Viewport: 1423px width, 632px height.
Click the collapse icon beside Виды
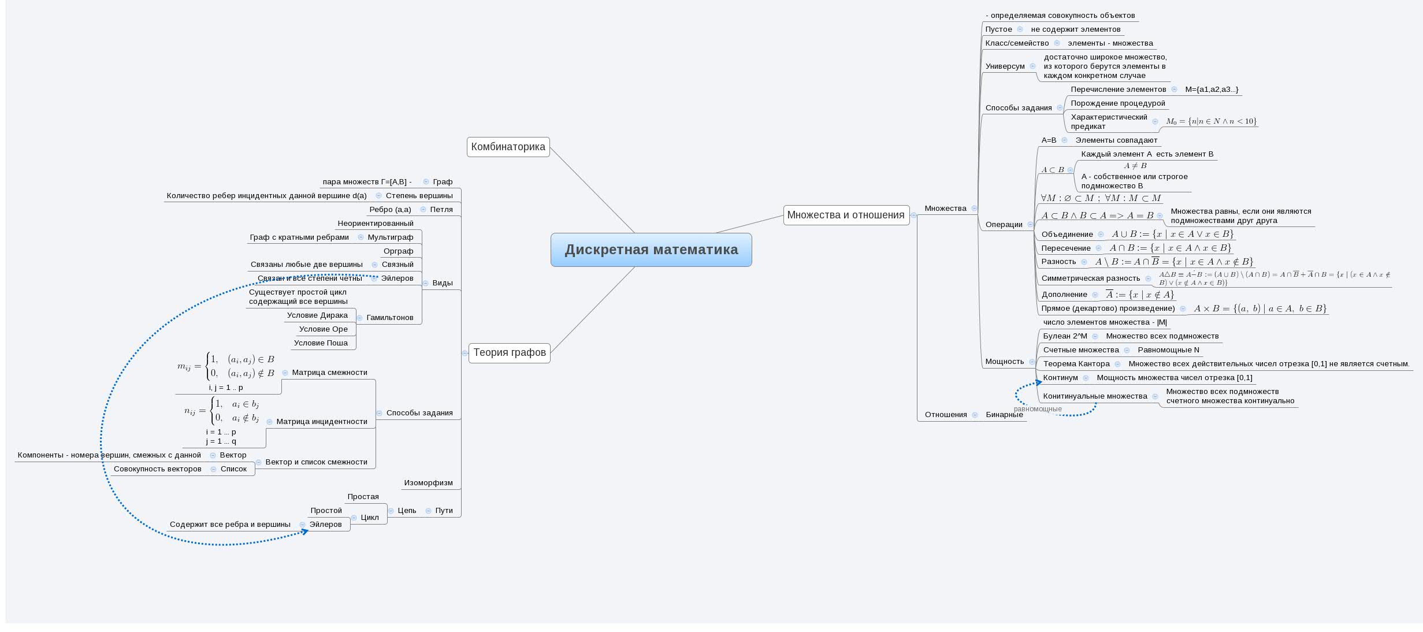tap(425, 283)
